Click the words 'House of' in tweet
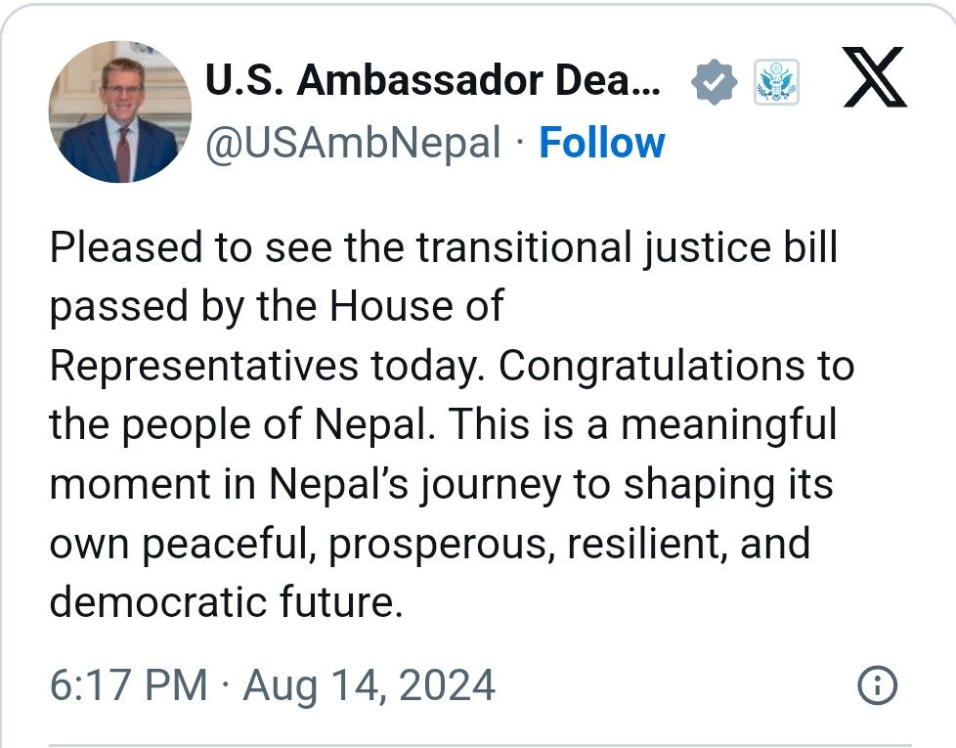This screenshot has height=748, width=956. (x=416, y=307)
